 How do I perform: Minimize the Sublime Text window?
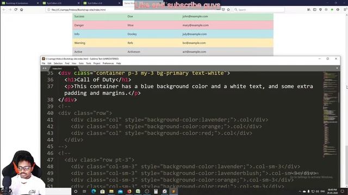click(x=320, y=59)
